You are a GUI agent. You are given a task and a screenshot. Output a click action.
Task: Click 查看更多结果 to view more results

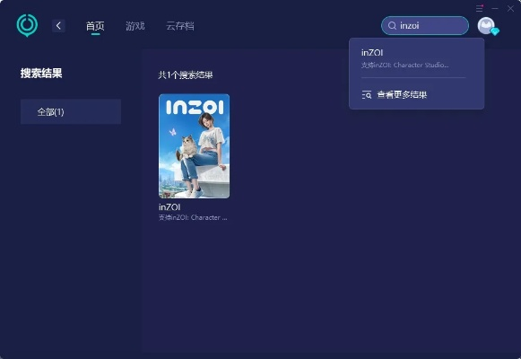click(402, 95)
